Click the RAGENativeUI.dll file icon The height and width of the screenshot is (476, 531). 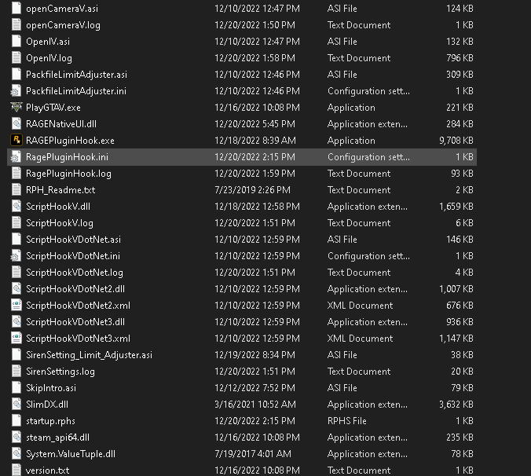(16, 123)
